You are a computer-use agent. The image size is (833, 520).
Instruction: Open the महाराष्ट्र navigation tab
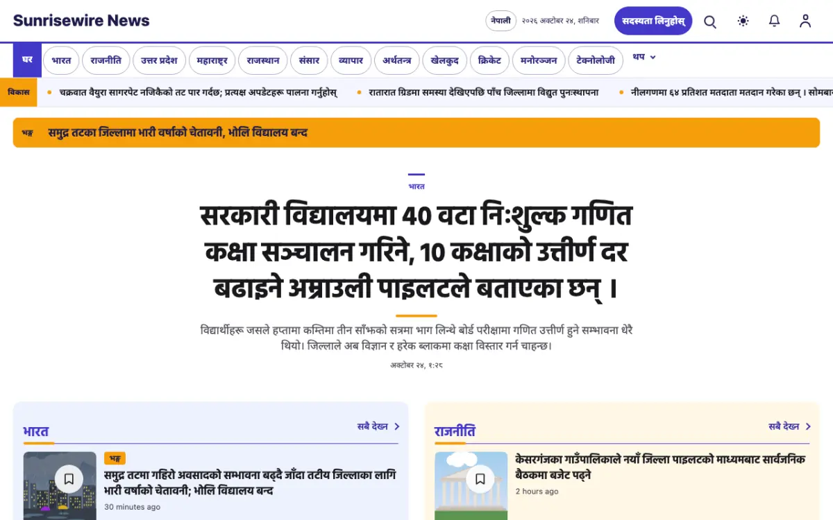pyautogui.click(x=212, y=60)
